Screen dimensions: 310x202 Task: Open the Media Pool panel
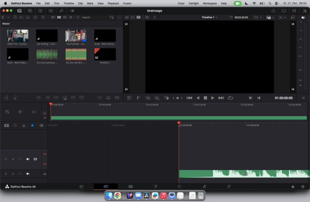(x=19, y=11)
